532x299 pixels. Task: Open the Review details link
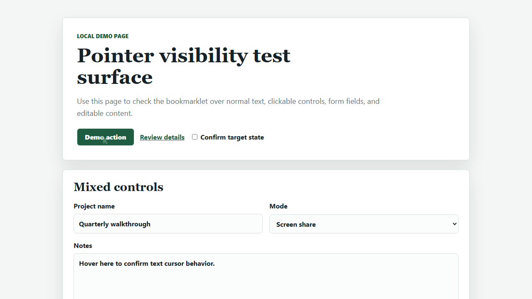(x=162, y=137)
